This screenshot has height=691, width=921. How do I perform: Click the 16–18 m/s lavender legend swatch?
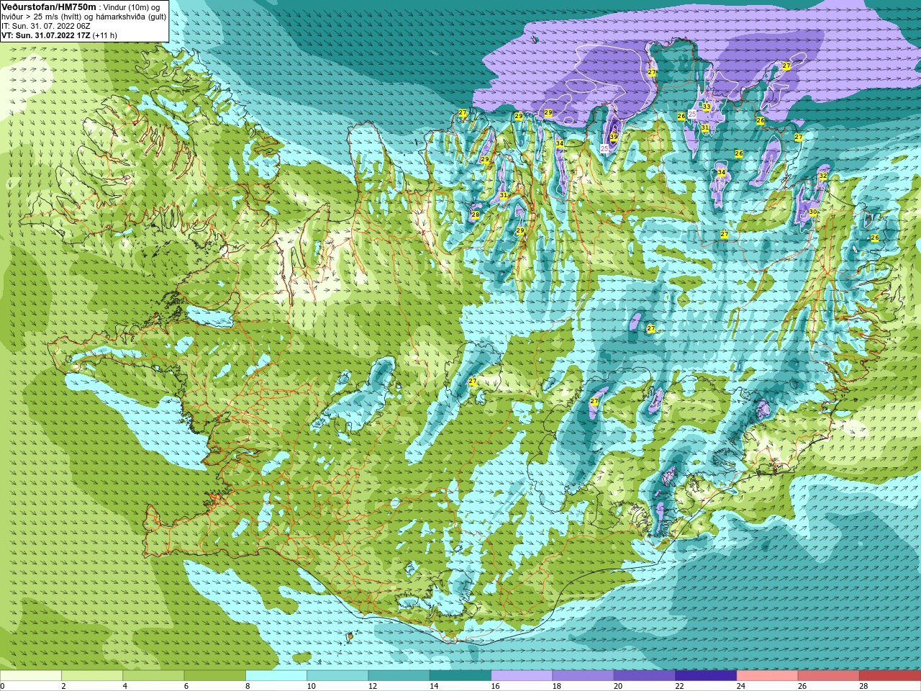(x=522, y=676)
